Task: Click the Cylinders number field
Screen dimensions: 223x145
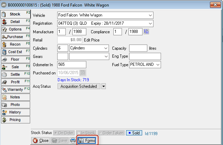Action: 63,48
